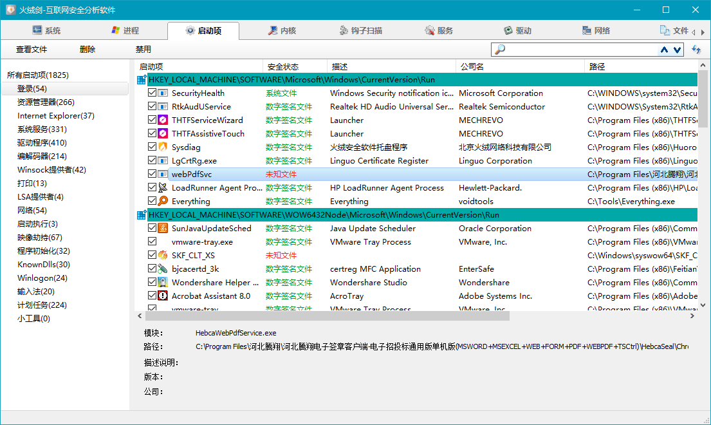Click the refresh icon beside search box
711x425 pixels.
pos(696,50)
